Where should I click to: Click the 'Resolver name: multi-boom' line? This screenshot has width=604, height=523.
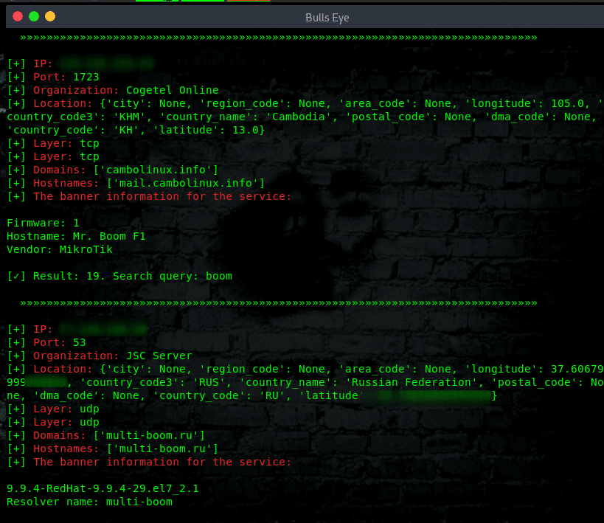(88, 502)
